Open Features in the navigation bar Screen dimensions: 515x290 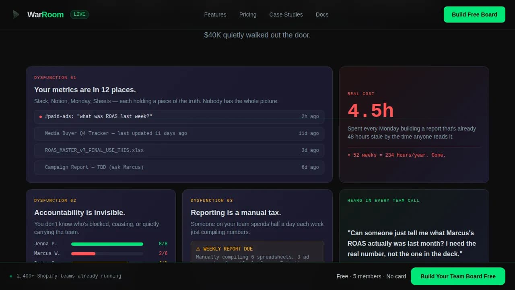coord(215,14)
